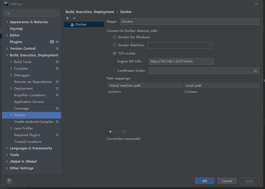The width and height of the screenshot is (265, 189).
Task: Open Remote Jar Repositories settings
Action: pyautogui.click(x=33, y=82)
